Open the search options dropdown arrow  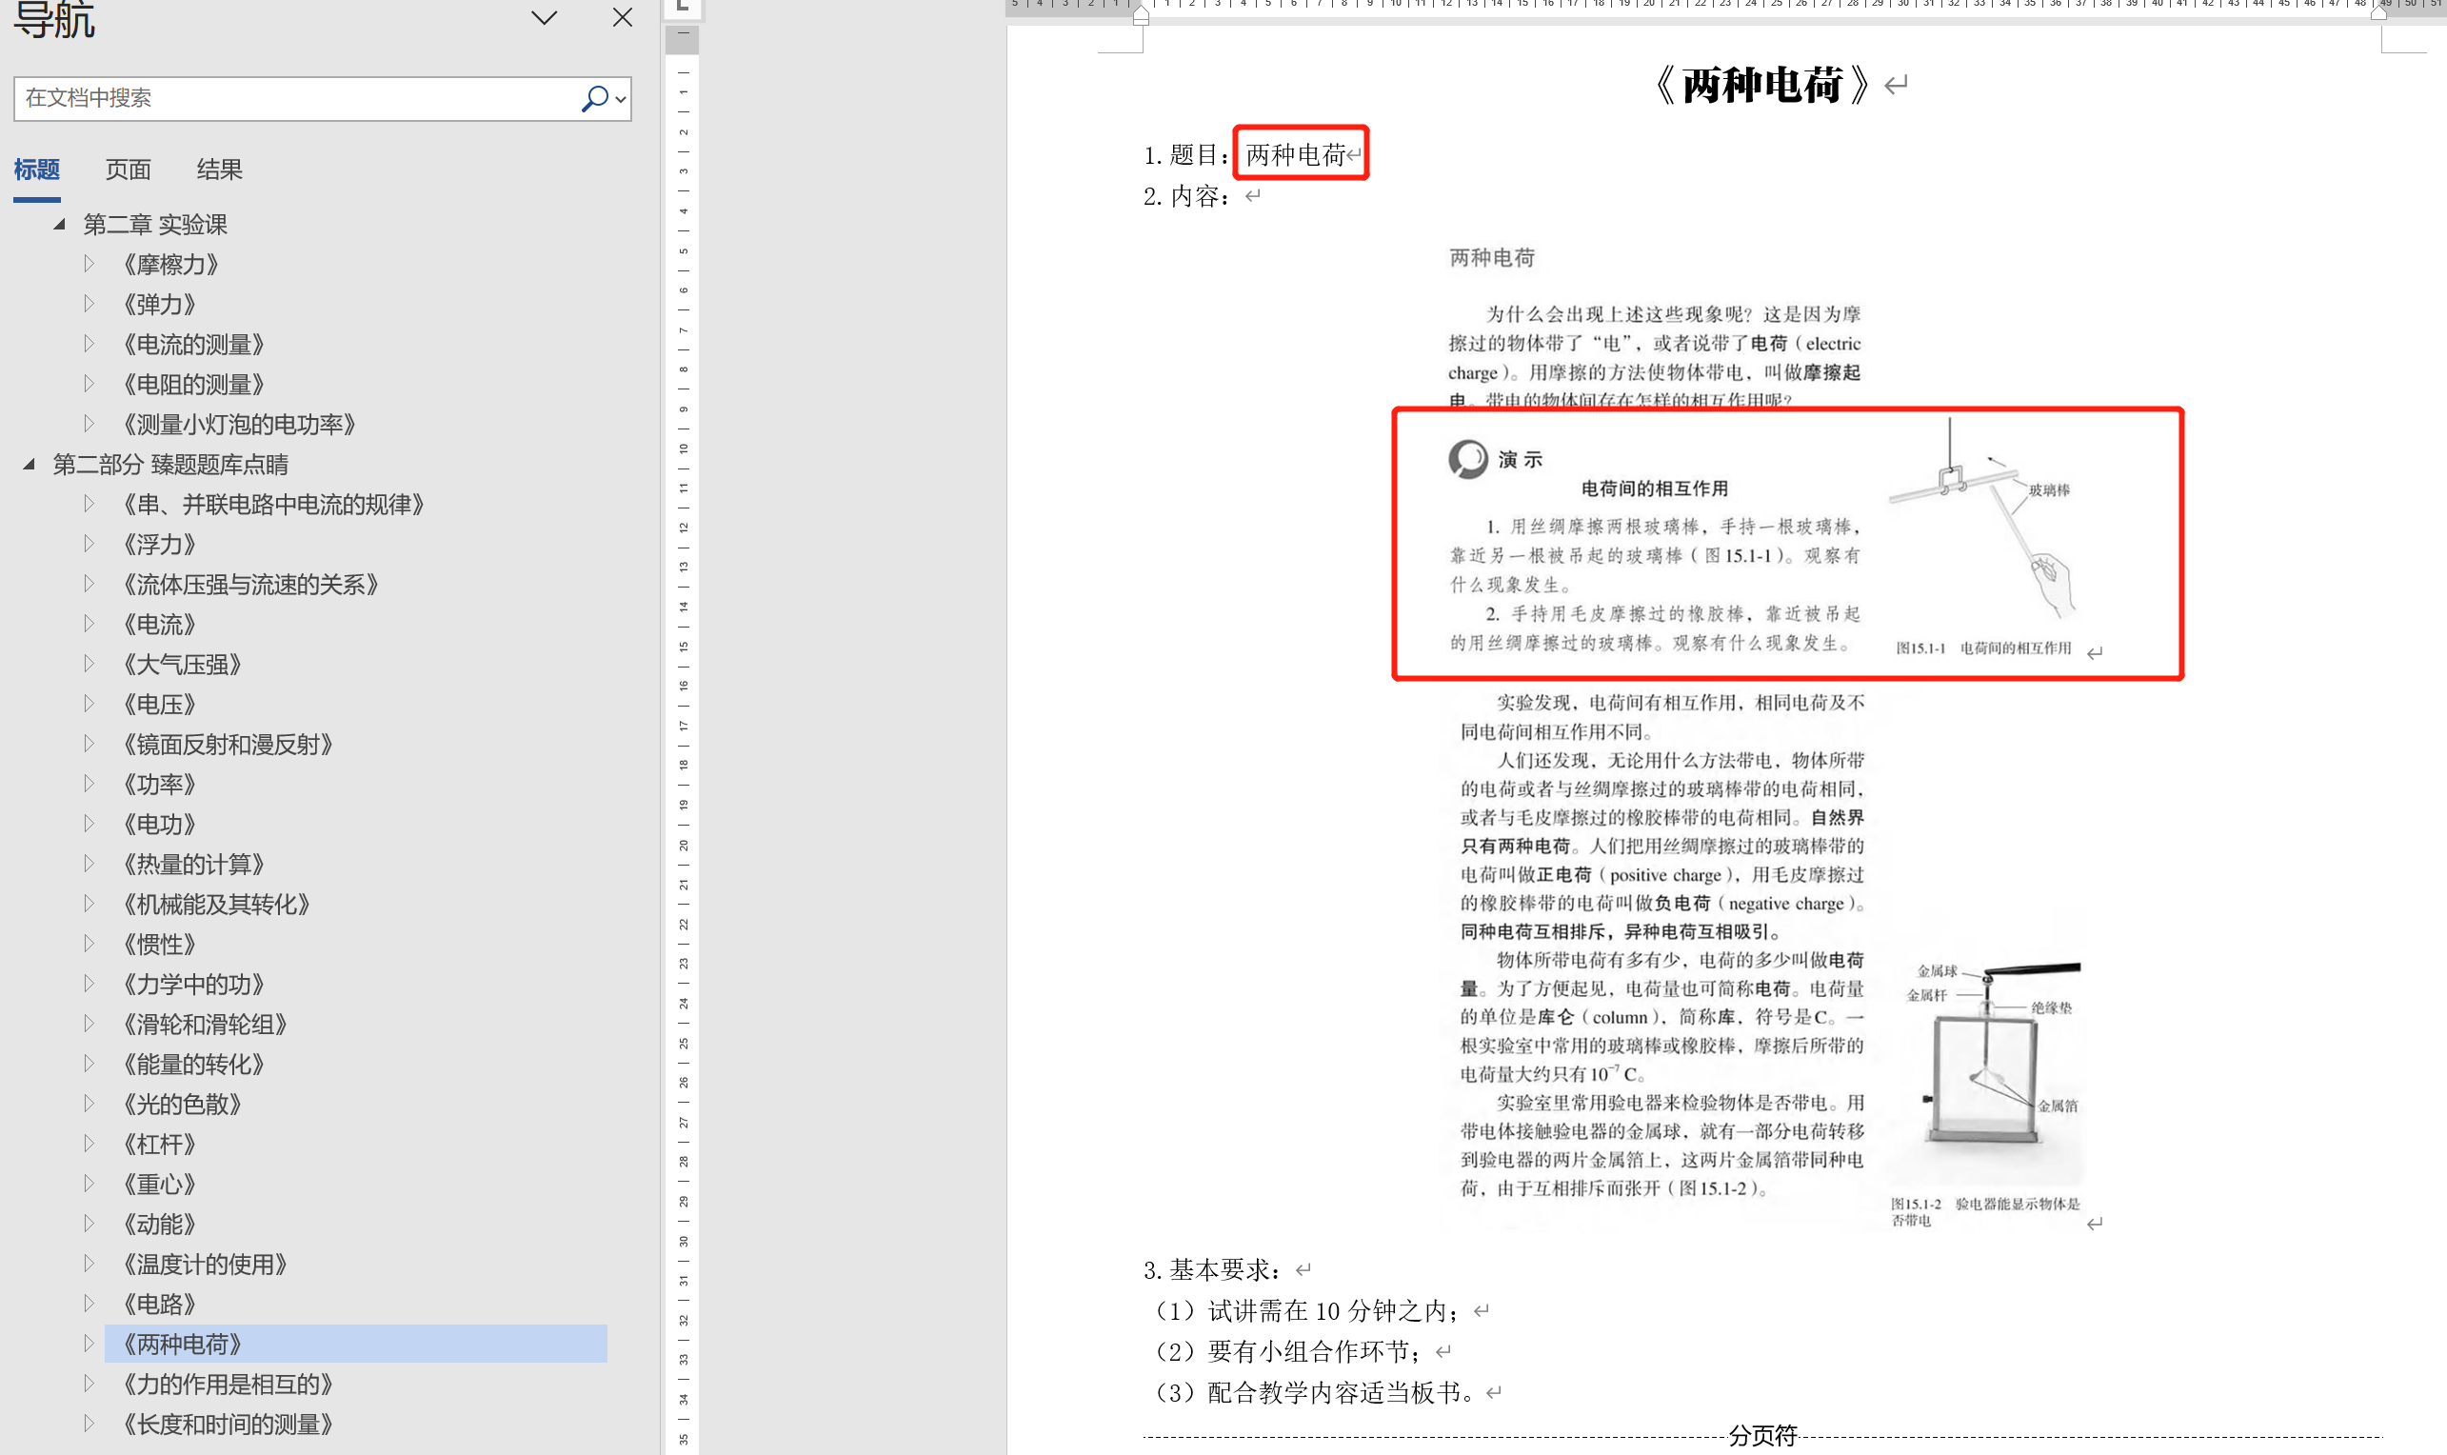coord(621,99)
